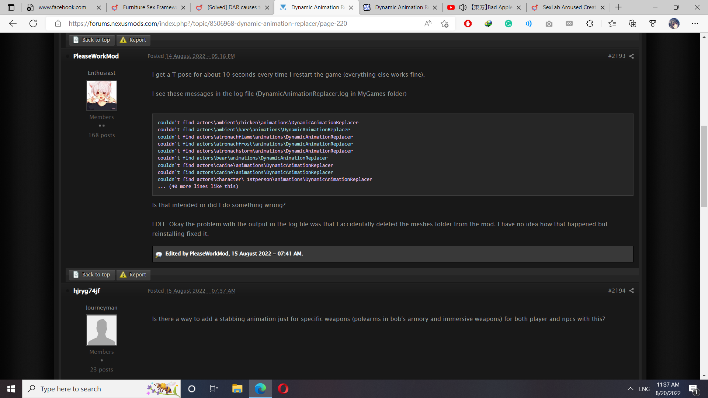The image size is (708, 398).
Task: Refresh the current page
Action: 33,24
